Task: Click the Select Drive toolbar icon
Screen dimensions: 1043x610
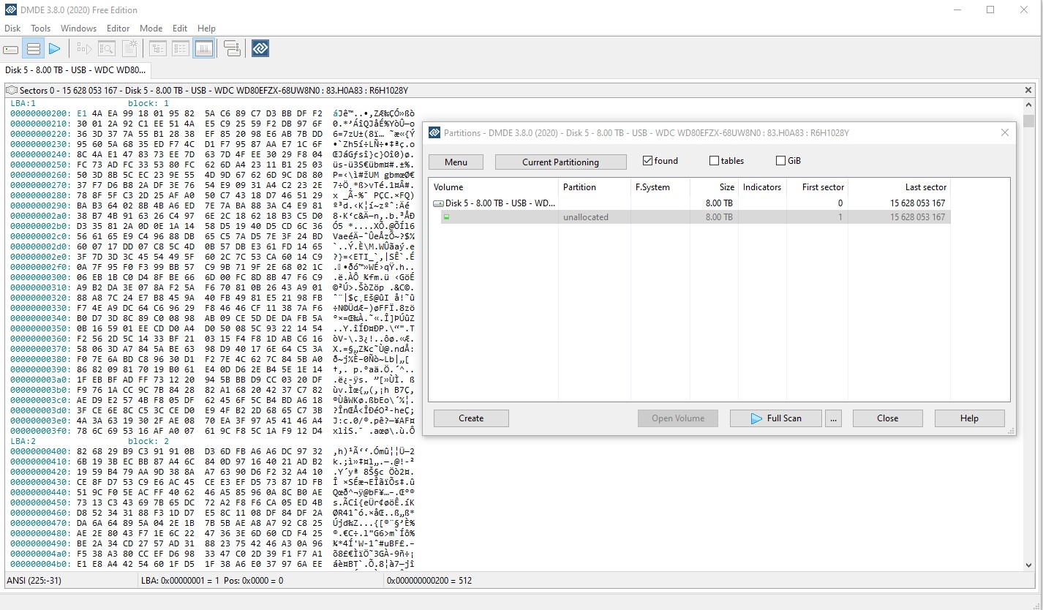Action: click(11, 49)
